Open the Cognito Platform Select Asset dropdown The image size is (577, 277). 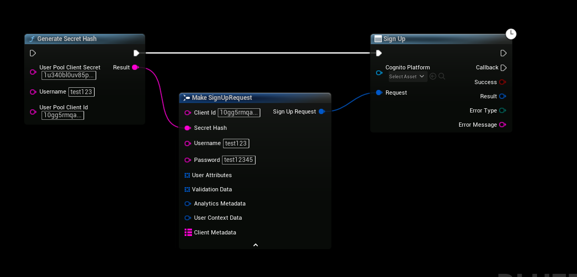click(407, 77)
